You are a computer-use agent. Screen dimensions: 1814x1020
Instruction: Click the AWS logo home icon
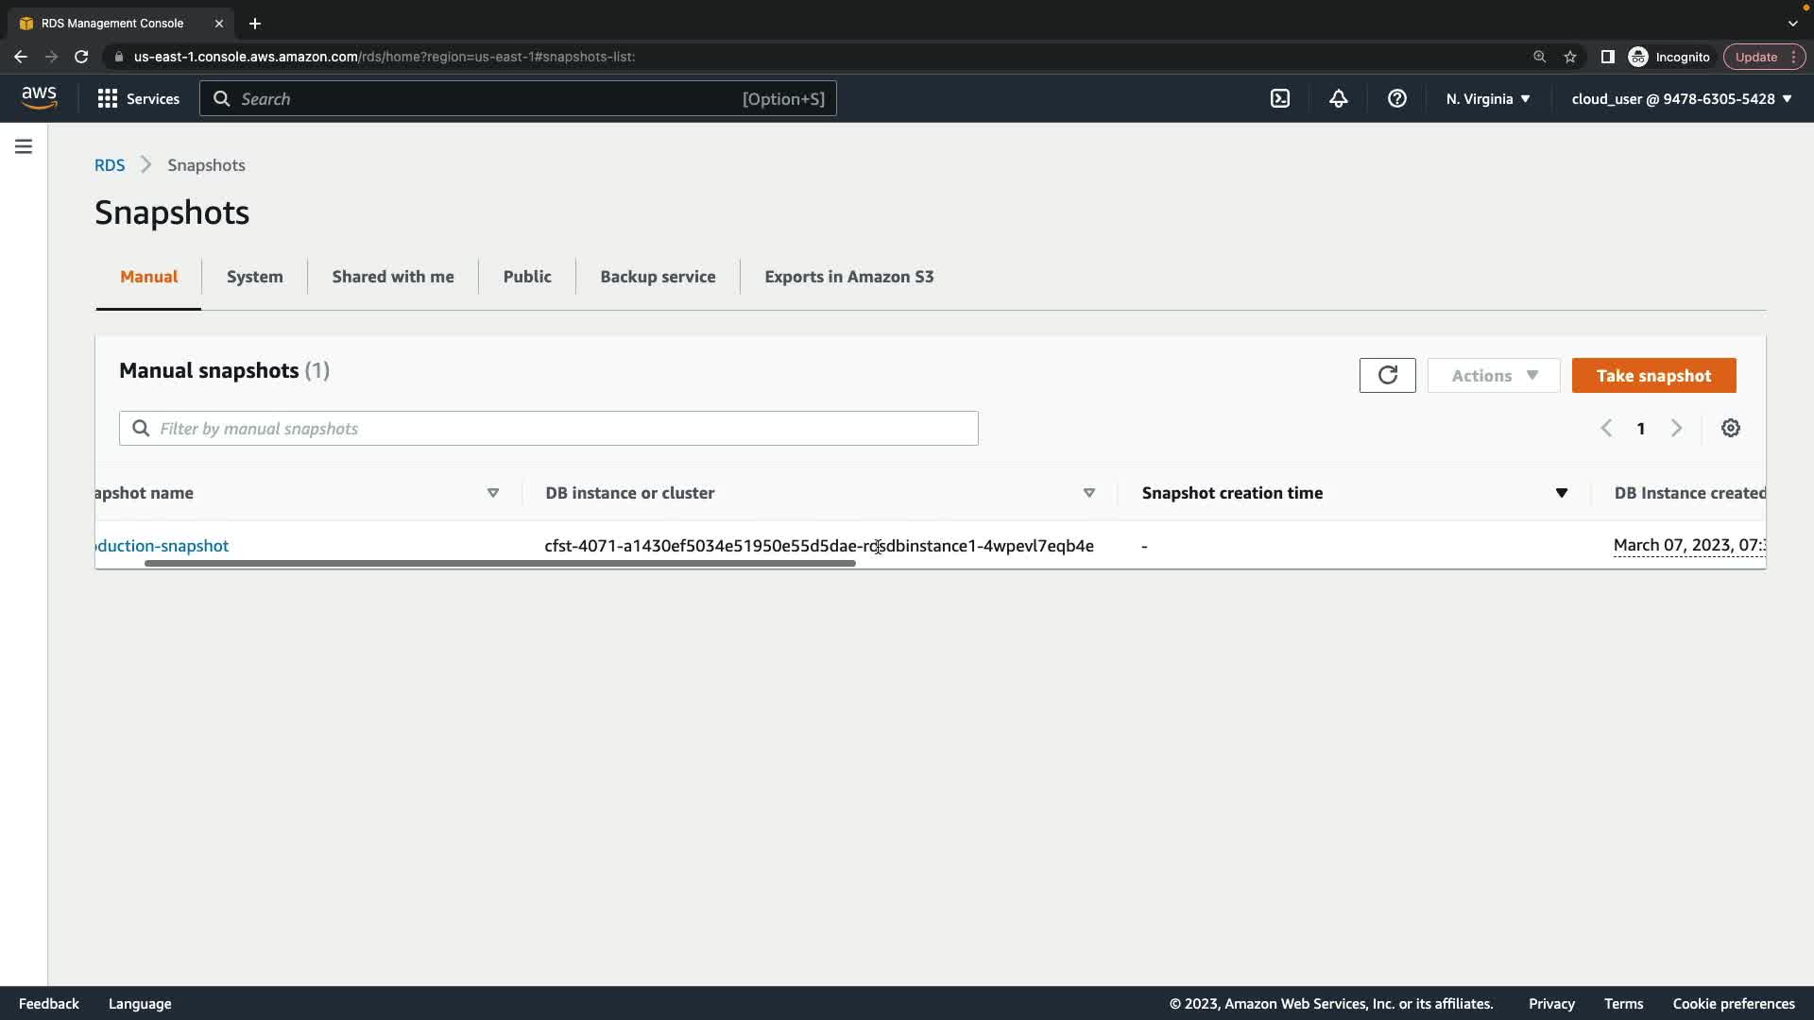click(39, 98)
